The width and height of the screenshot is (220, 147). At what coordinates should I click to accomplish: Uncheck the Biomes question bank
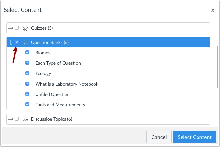(x=28, y=53)
